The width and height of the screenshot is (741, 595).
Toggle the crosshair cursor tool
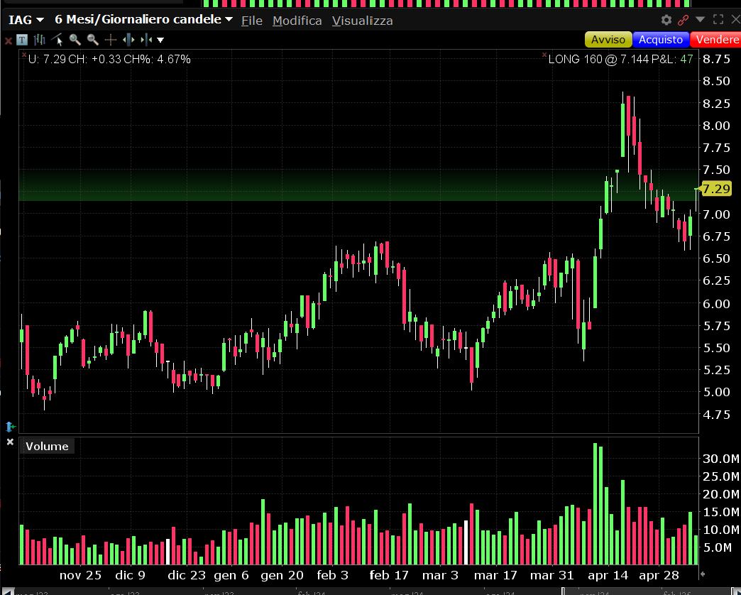click(x=111, y=40)
